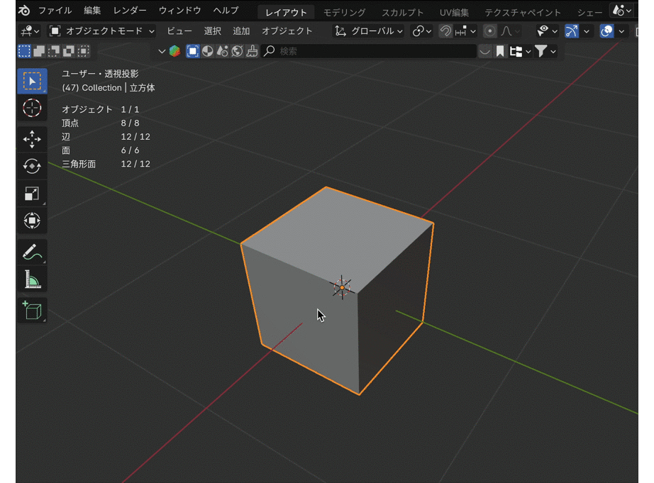Open the pivot point dropdown
654x483 pixels.
point(421,31)
